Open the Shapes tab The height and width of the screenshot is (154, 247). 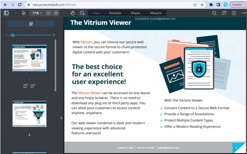coord(136,13)
